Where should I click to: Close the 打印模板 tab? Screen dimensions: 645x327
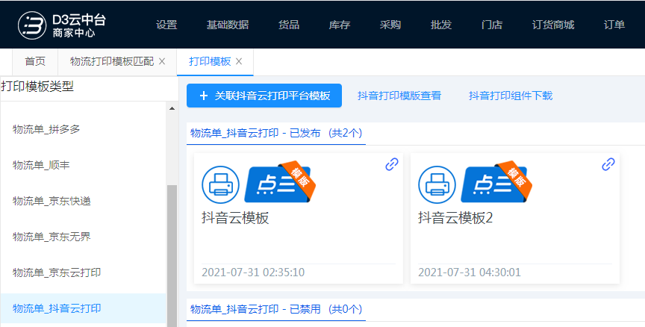coord(239,61)
